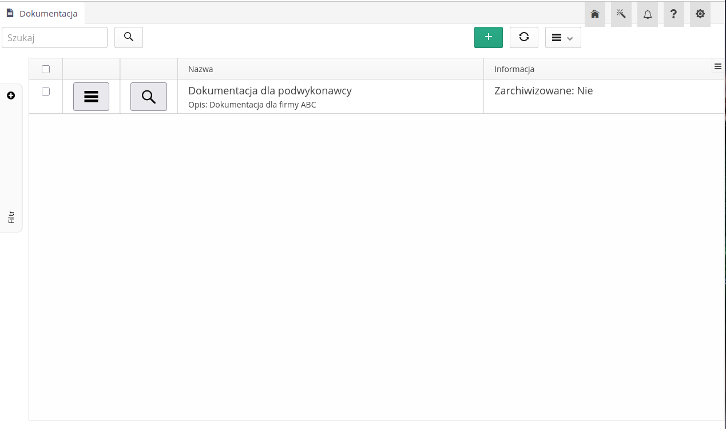The image size is (726, 429).
Task: Tick the select-all checkbox in table header
Action: click(46, 69)
